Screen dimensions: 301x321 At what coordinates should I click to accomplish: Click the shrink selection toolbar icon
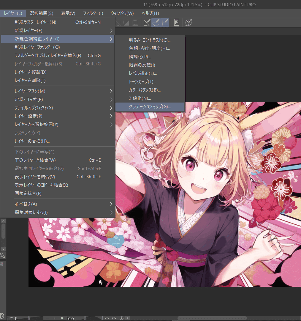pyautogui.click(x=118, y=23)
